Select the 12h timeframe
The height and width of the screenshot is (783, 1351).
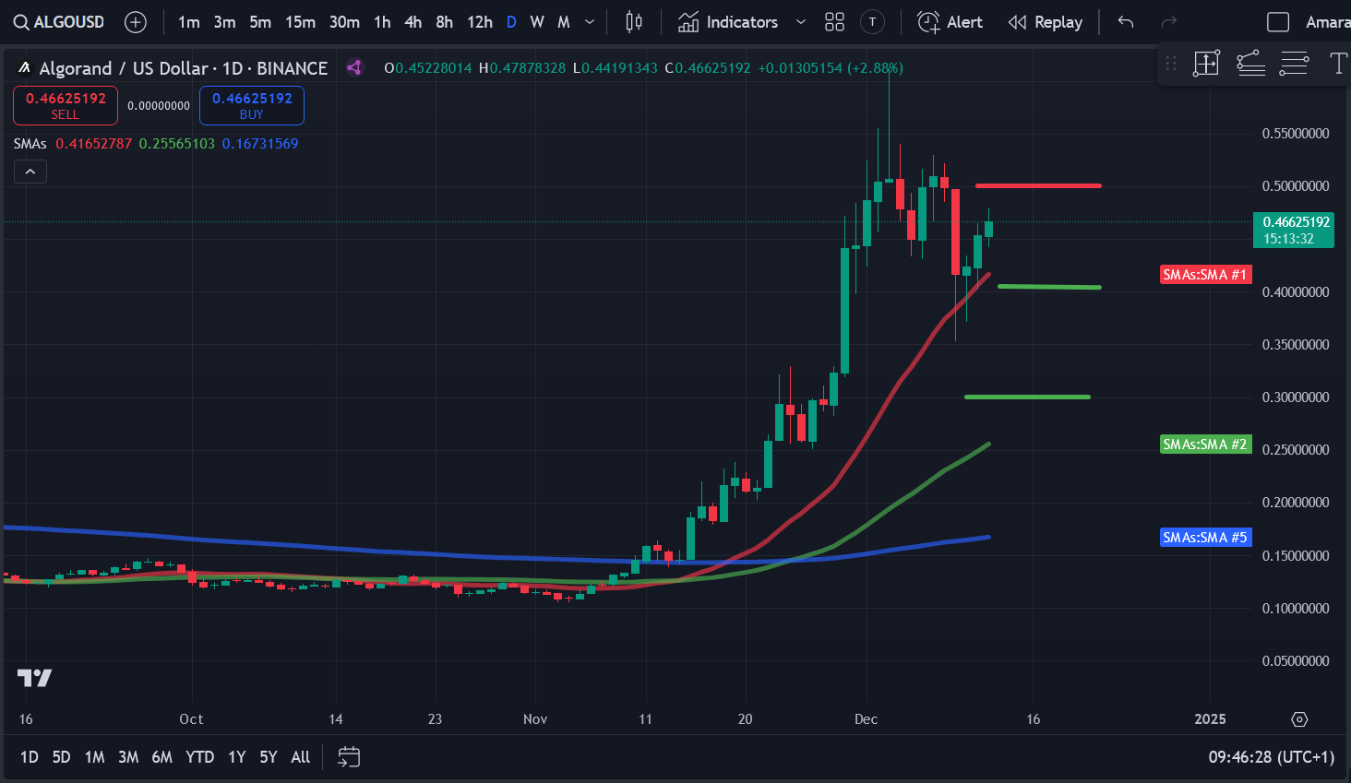pyautogui.click(x=479, y=22)
